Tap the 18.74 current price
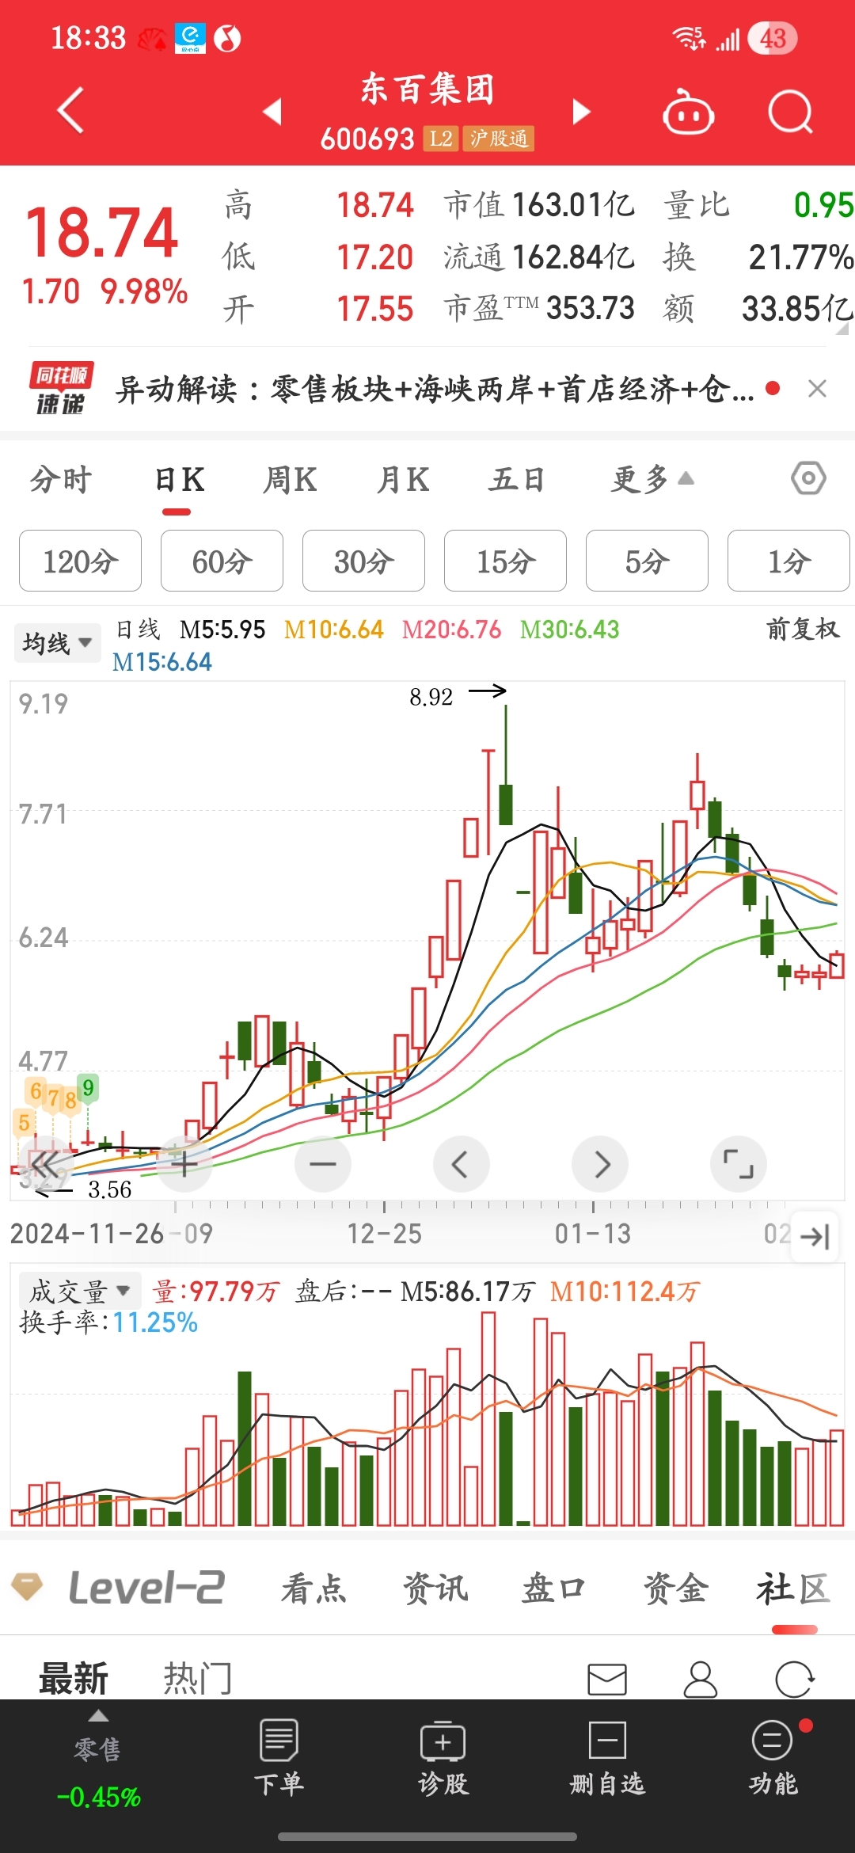This screenshot has width=855, height=1853. pyautogui.click(x=101, y=233)
